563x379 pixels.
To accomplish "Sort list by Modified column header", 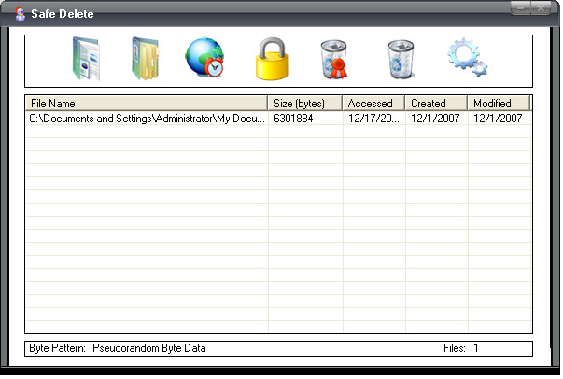I will click(x=499, y=104).
